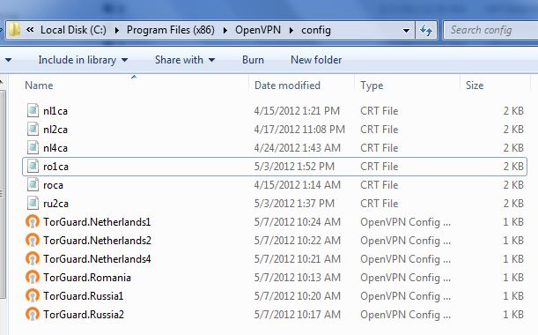The height and width of the screenshot is (335, 538).
Task: Click date 5/7/2012 10:13 AM
Action: (298, 278)
